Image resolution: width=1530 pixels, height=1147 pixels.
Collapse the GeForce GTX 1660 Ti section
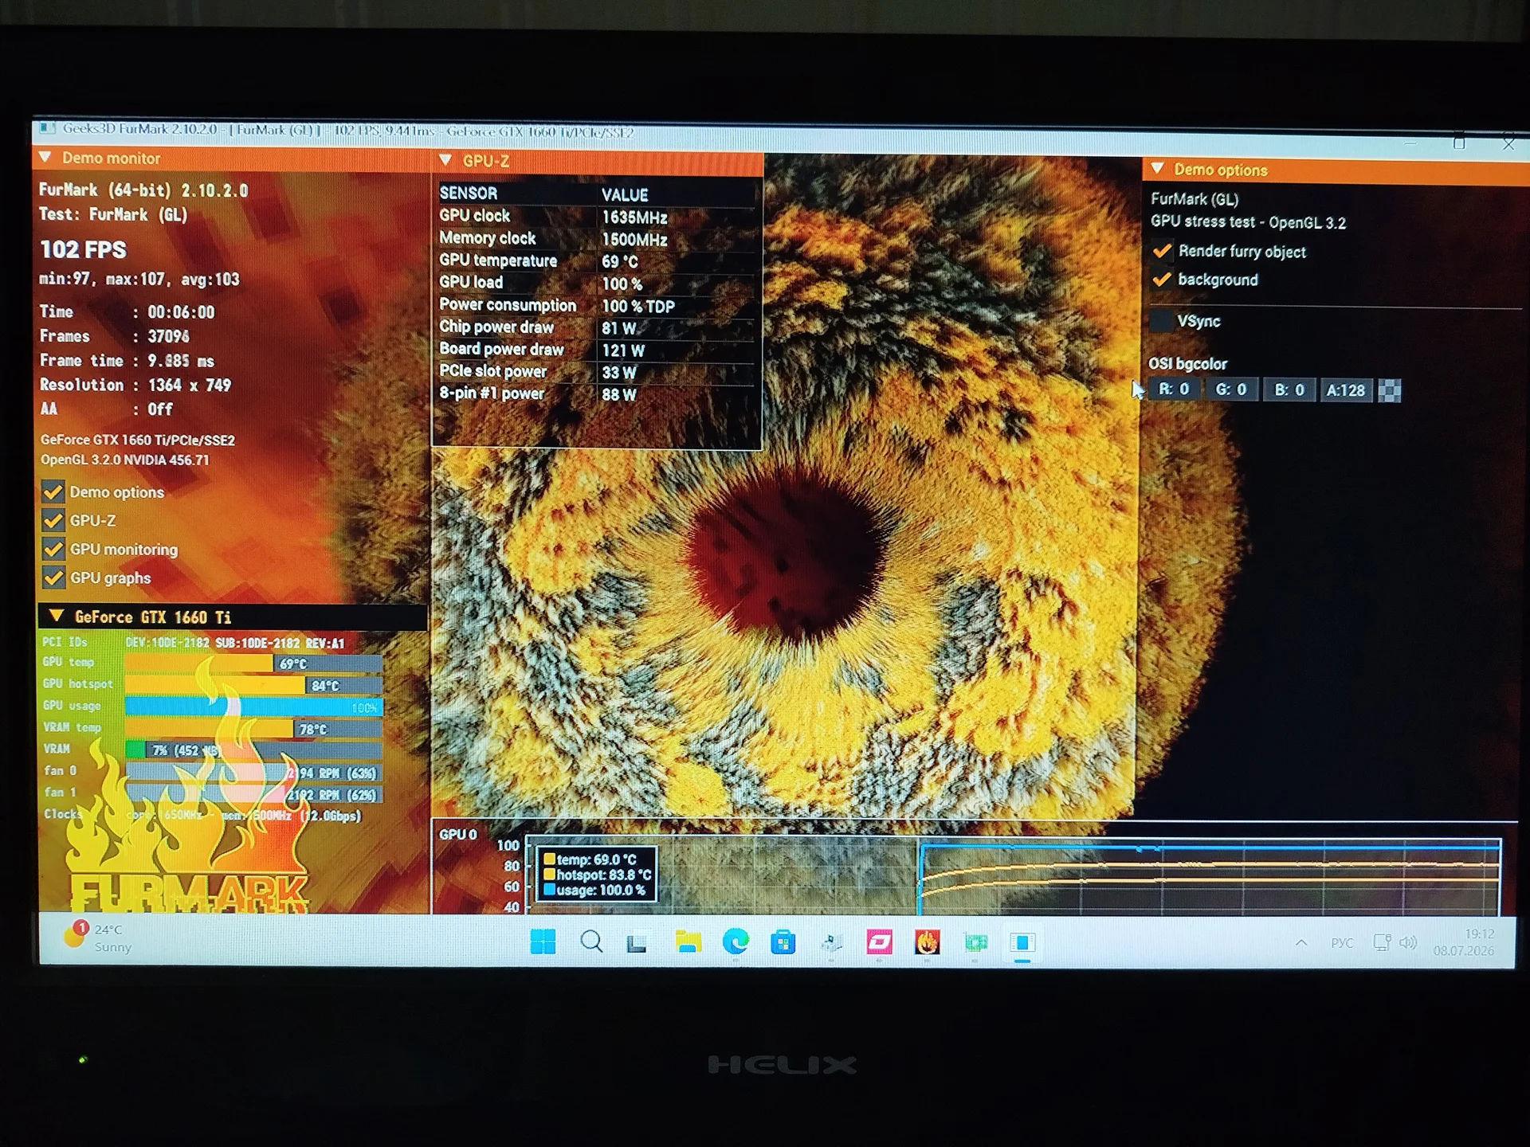pos(57,617)
